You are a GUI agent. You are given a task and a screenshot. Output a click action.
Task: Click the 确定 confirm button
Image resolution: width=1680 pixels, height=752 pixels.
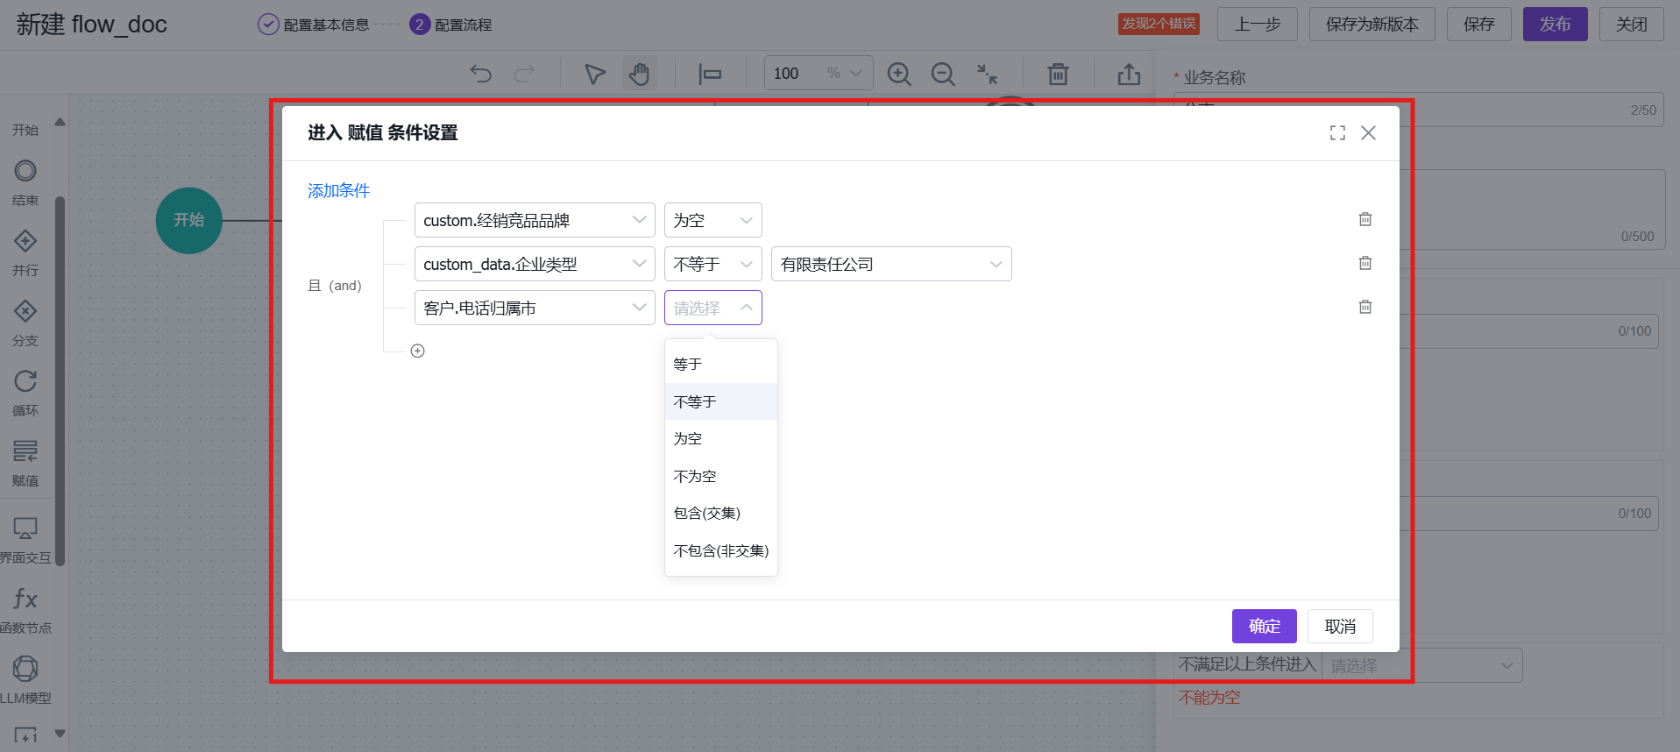[x=1264, y=626]
